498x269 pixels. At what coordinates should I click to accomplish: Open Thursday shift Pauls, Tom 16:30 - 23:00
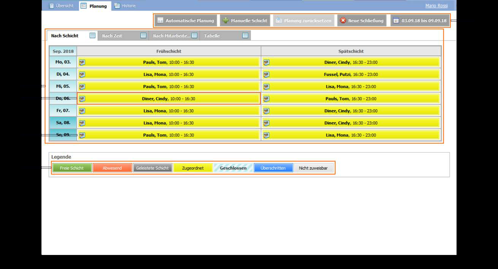point(351,98)
